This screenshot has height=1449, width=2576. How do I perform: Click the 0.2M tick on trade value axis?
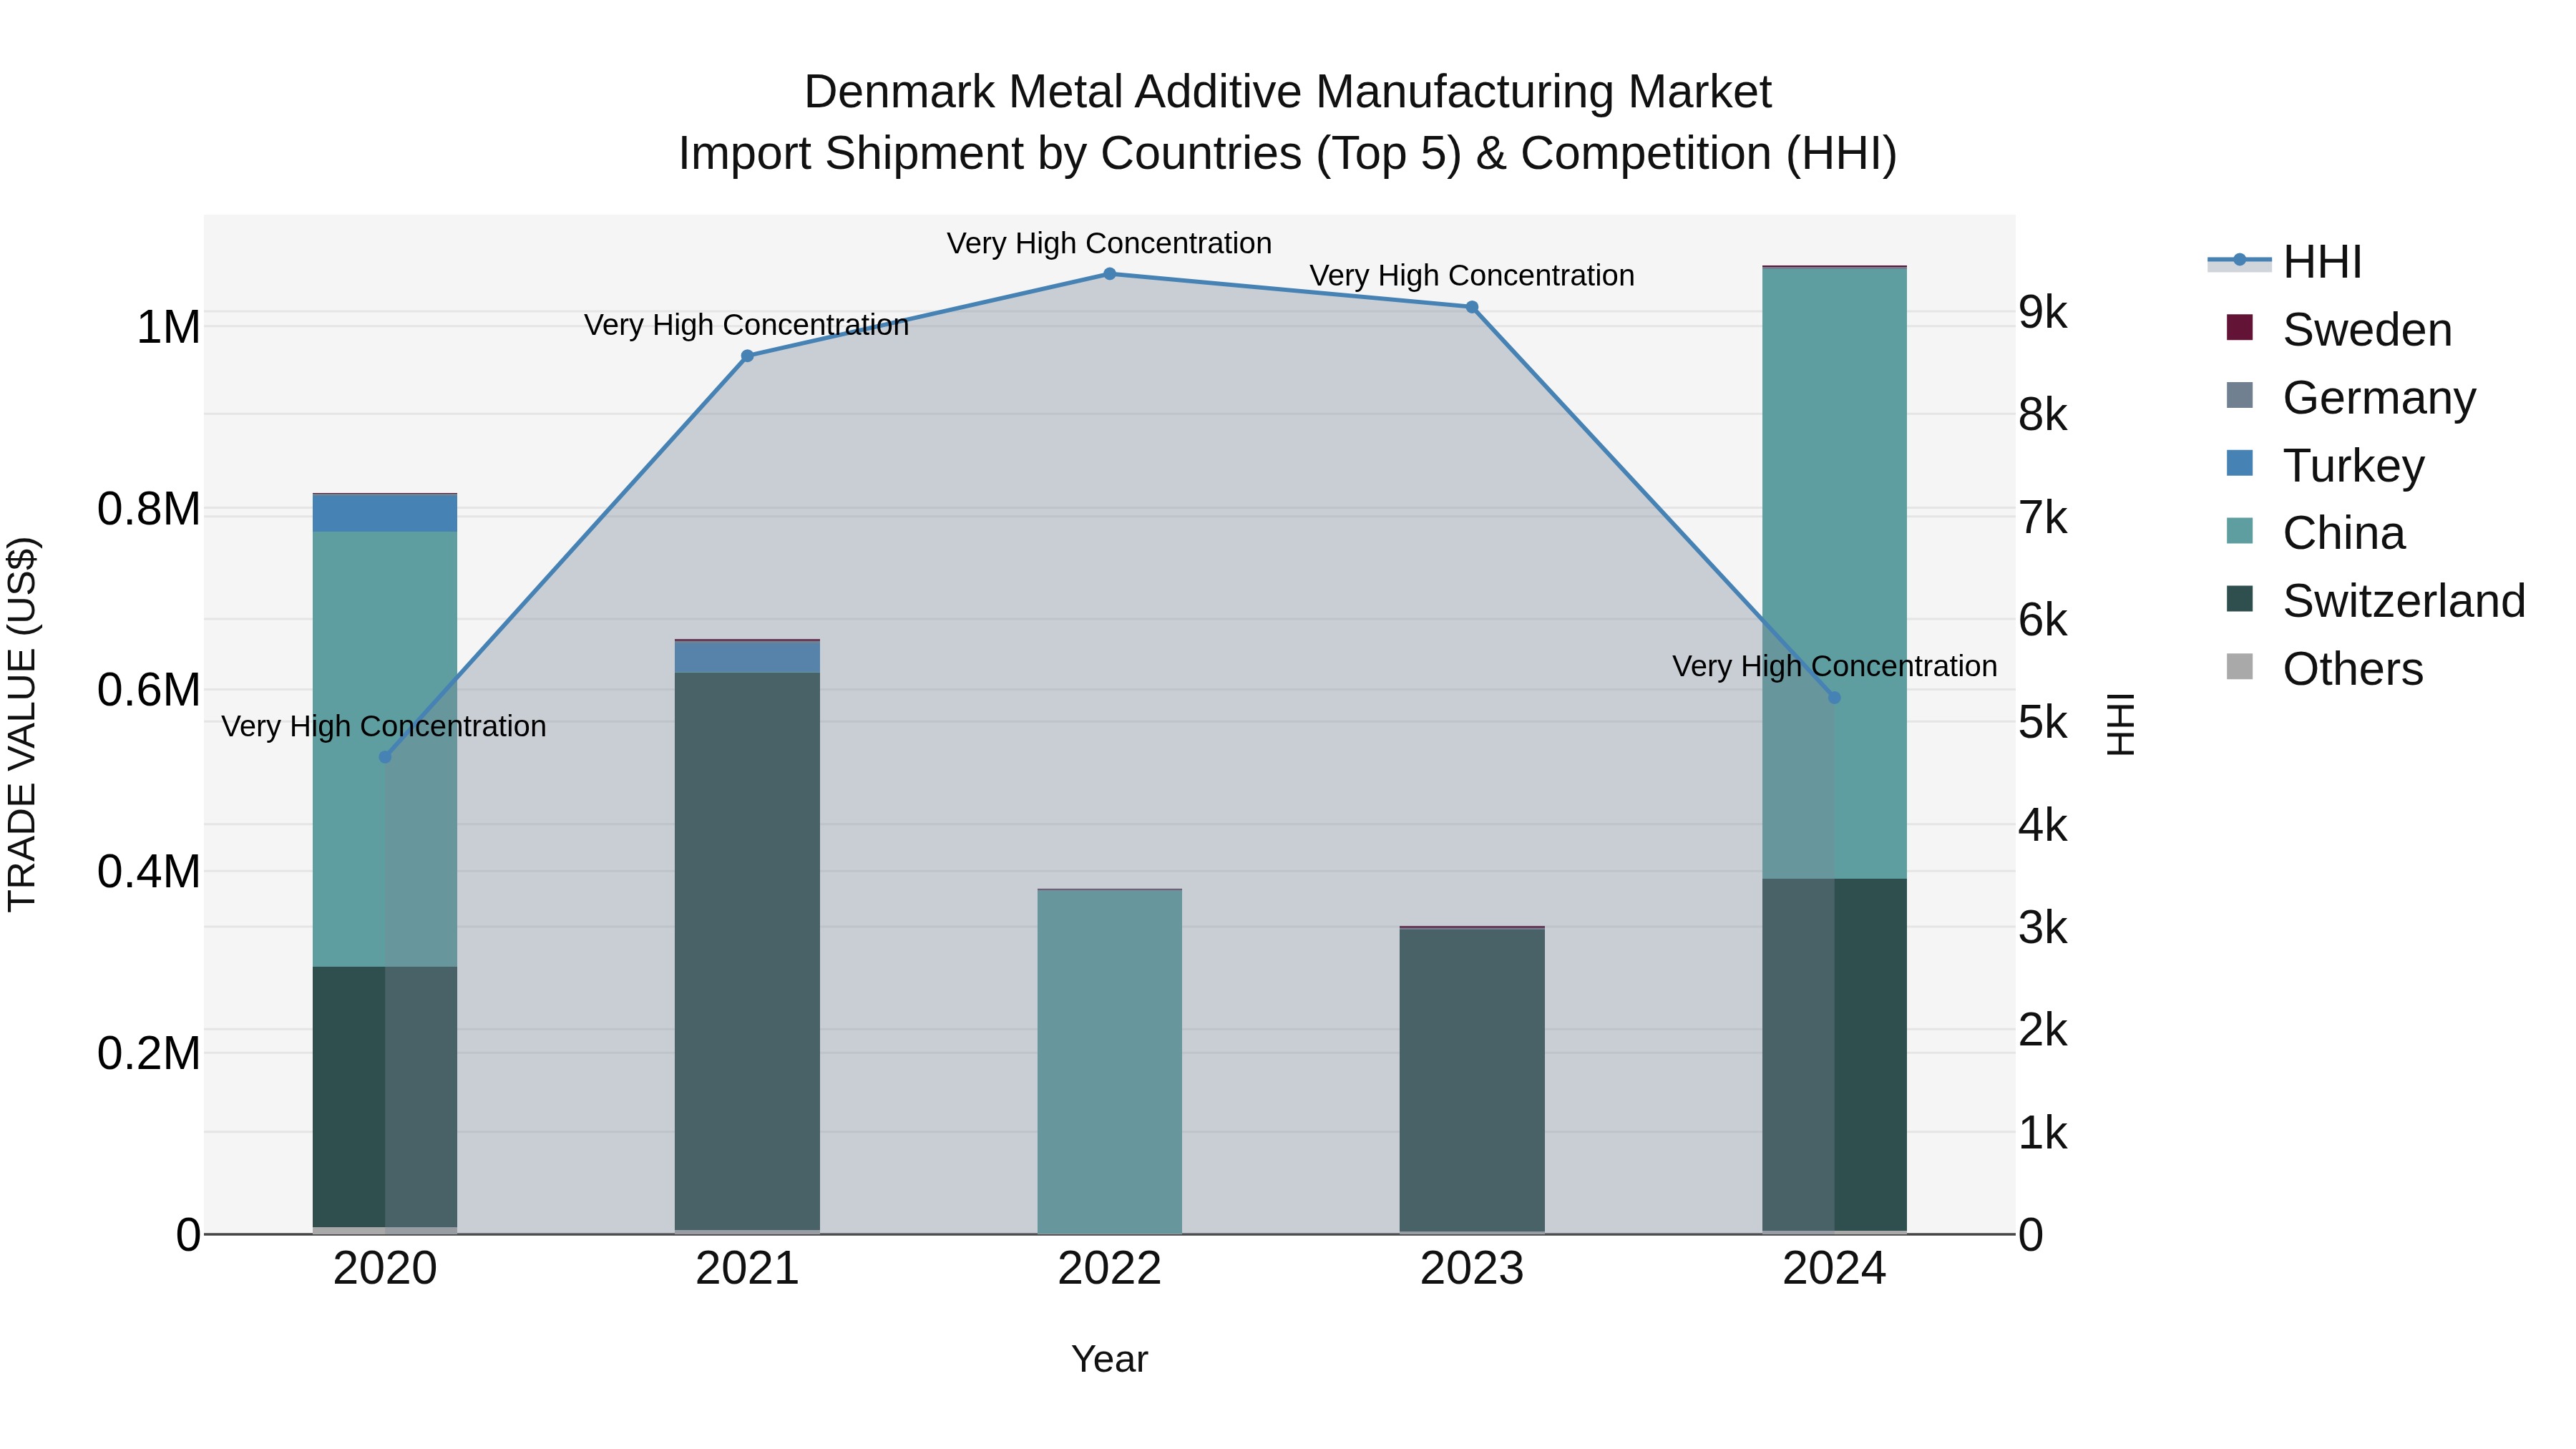[149, 1053]
